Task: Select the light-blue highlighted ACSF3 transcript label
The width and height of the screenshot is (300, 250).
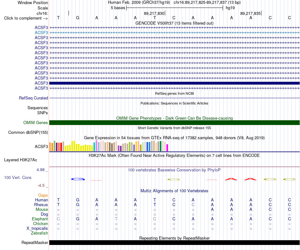Action: (x=41, y=33)
